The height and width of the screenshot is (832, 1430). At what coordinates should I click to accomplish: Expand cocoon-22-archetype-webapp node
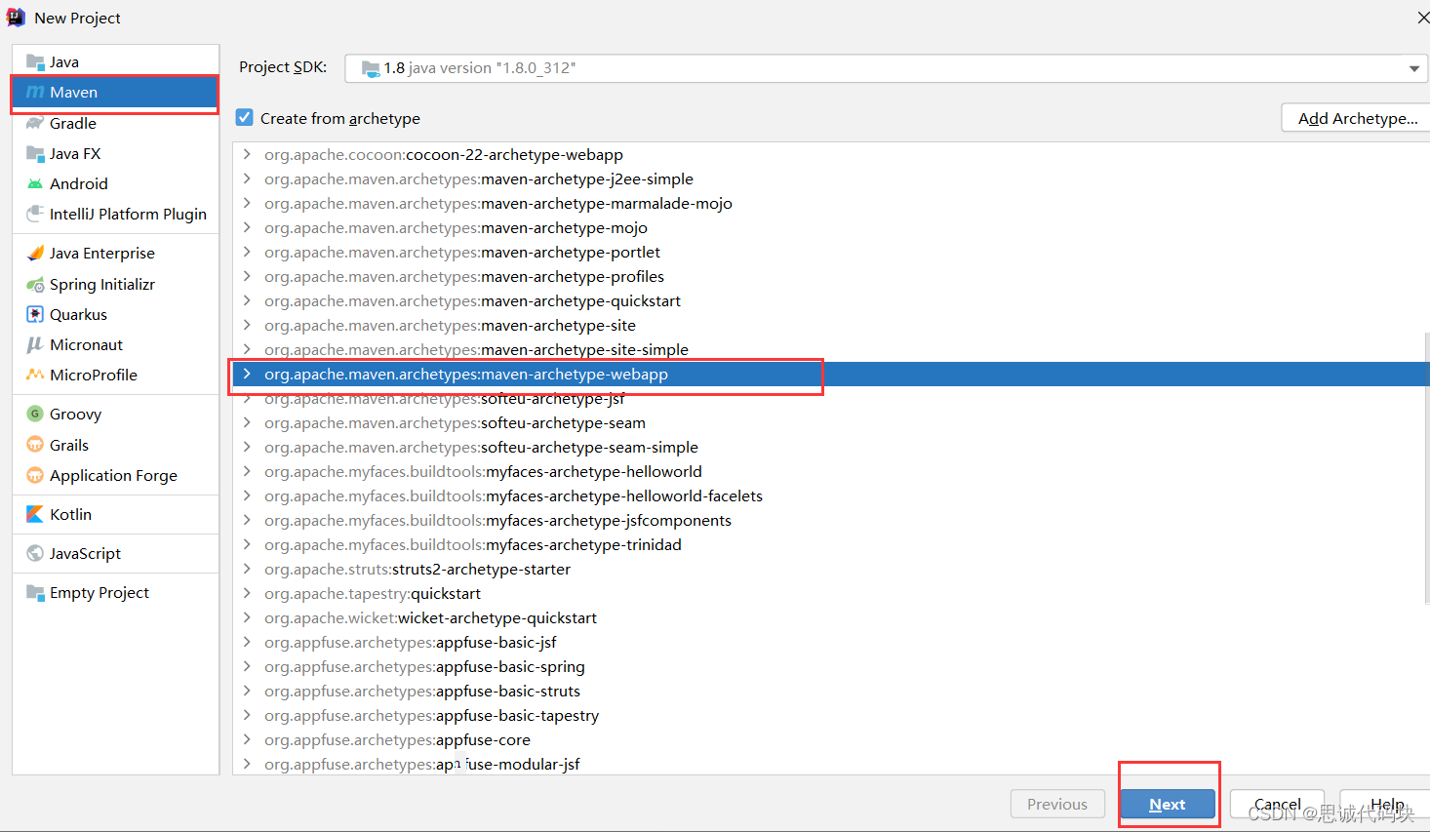[247, 154]
